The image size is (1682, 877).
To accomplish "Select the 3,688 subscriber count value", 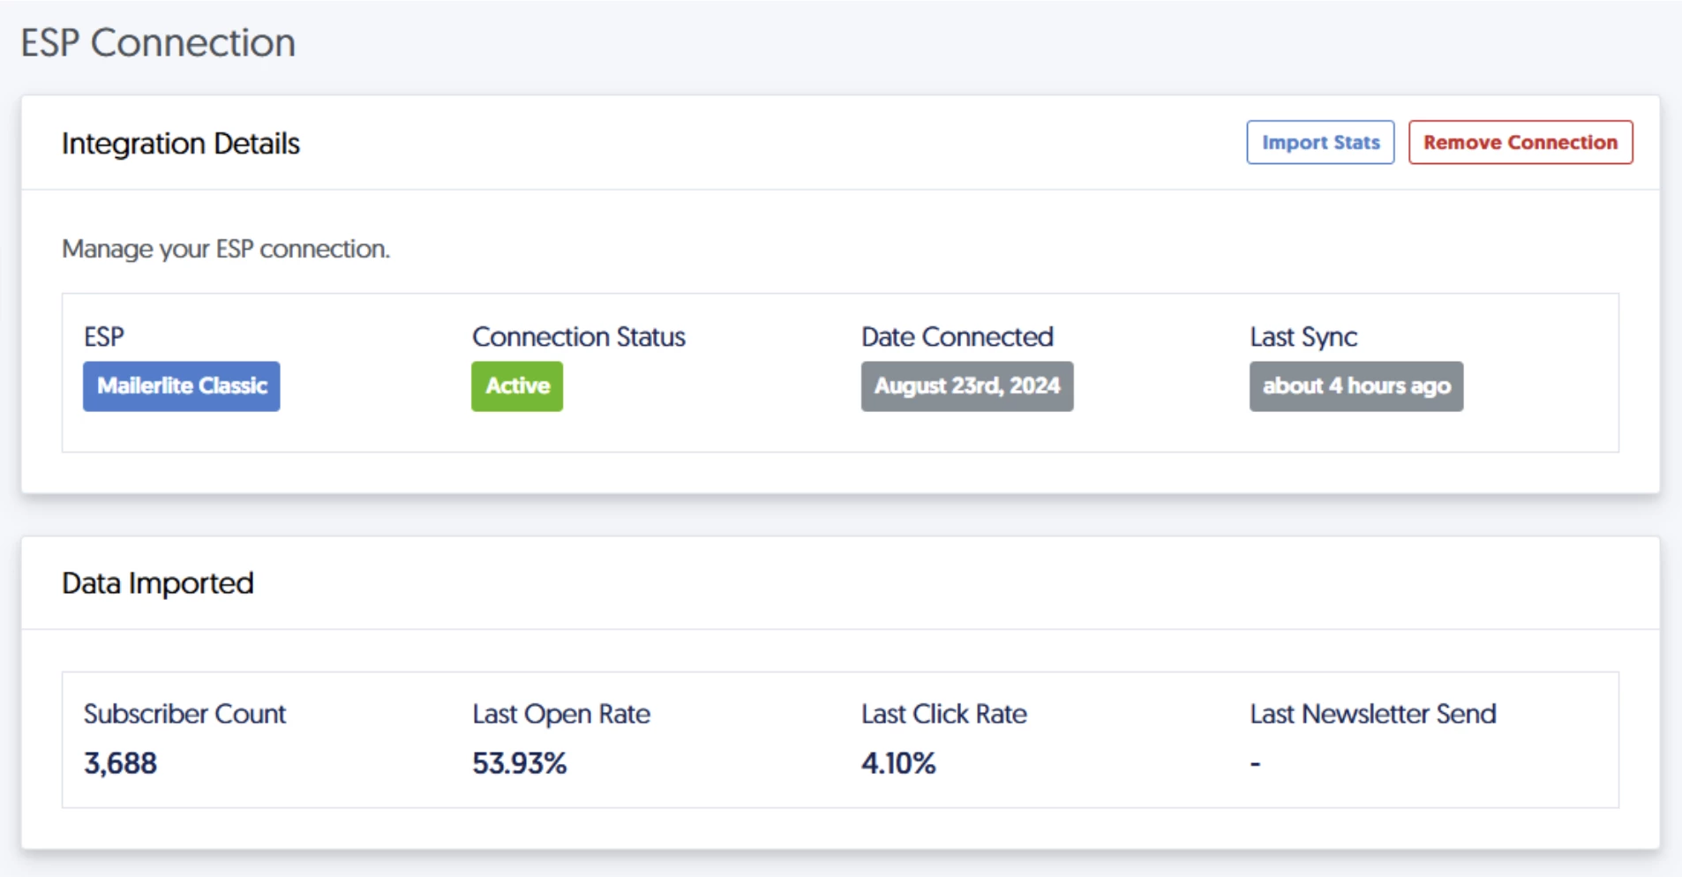I will [121, 763].
